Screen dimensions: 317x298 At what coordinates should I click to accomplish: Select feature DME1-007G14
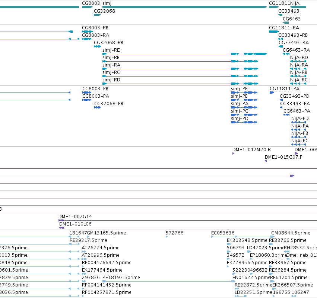tap(75, 217)
